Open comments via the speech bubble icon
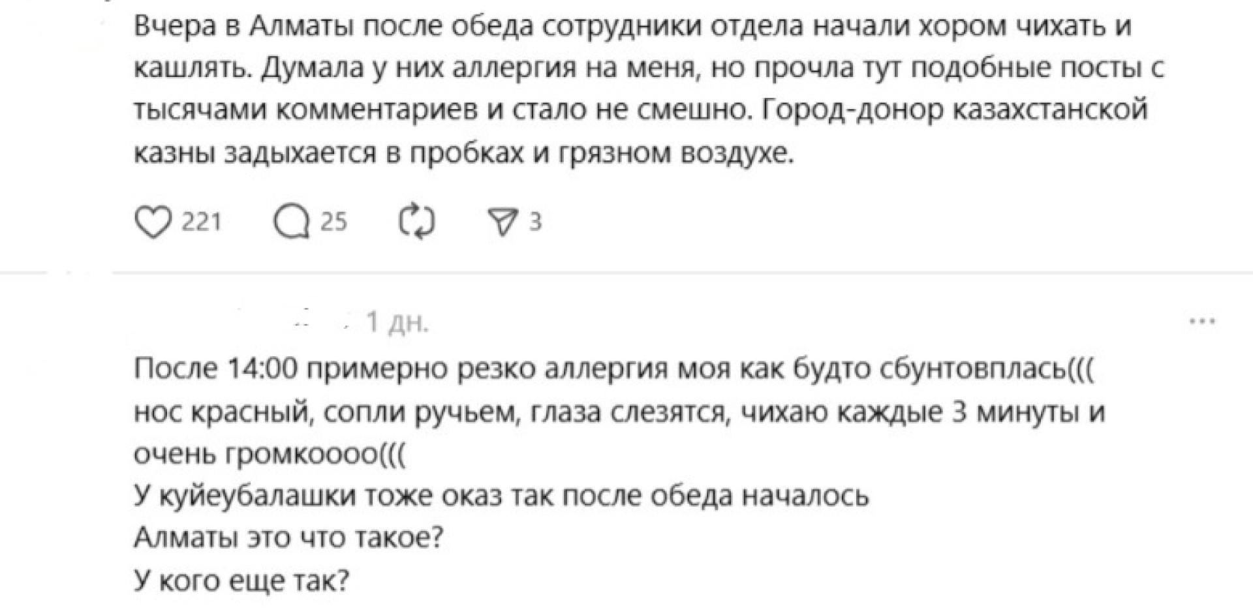Screen dimensions: 1253x608 [292, 223]
